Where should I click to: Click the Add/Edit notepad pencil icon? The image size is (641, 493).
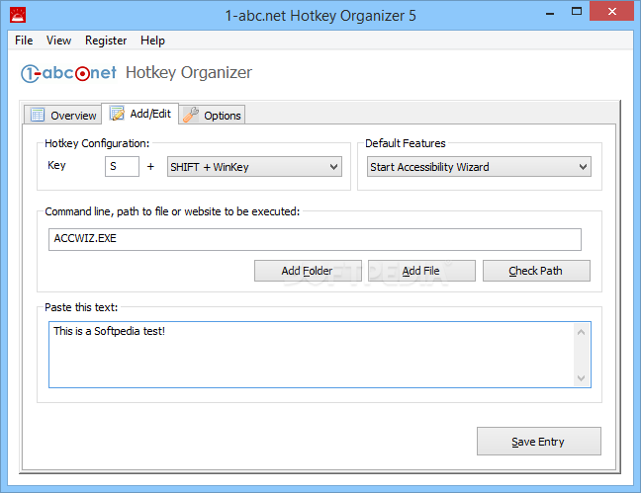click(117, 114)
